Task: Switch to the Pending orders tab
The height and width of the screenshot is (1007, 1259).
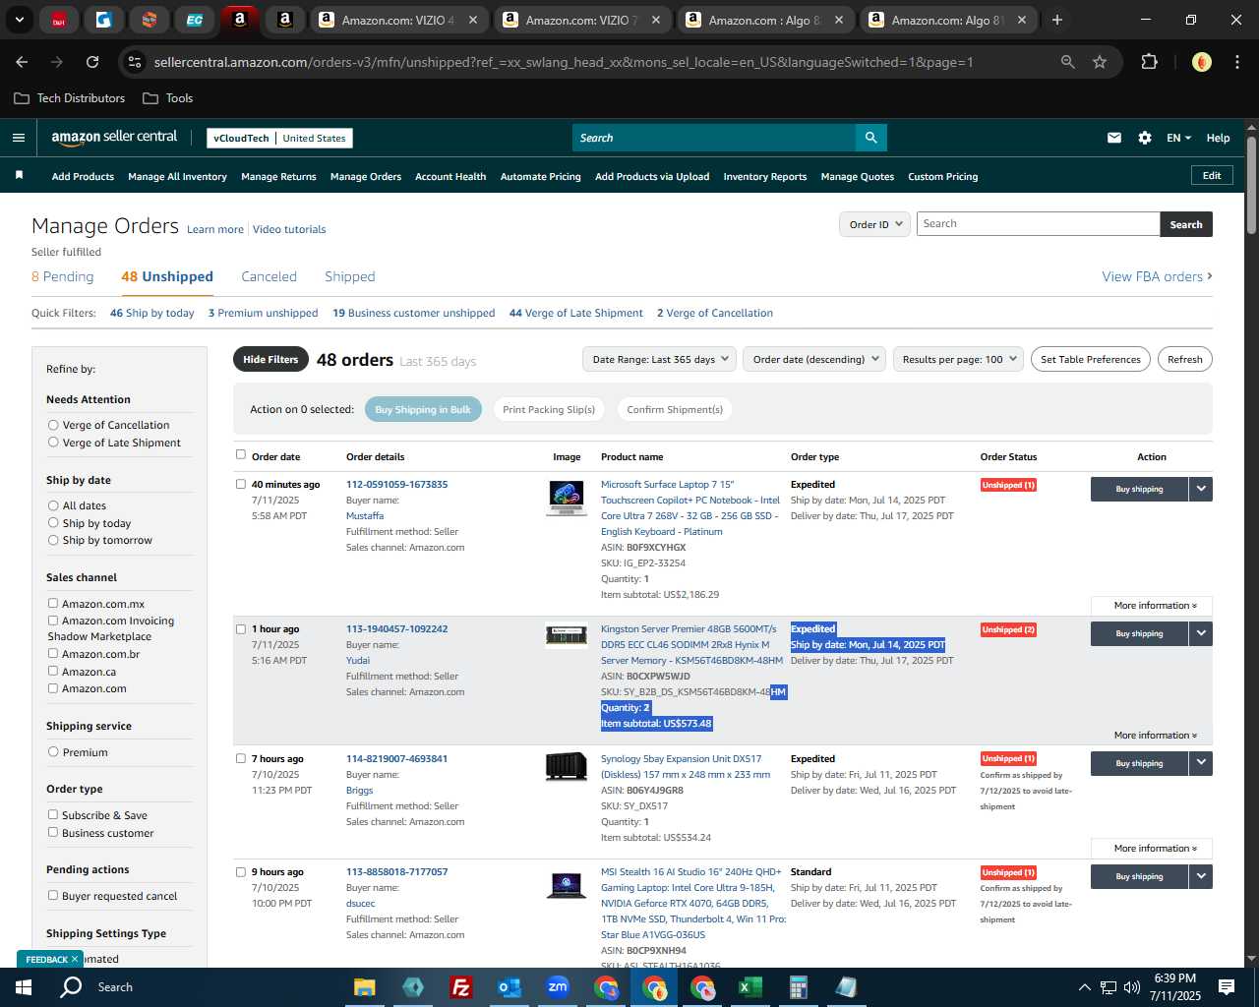Action: coord(63,277)
